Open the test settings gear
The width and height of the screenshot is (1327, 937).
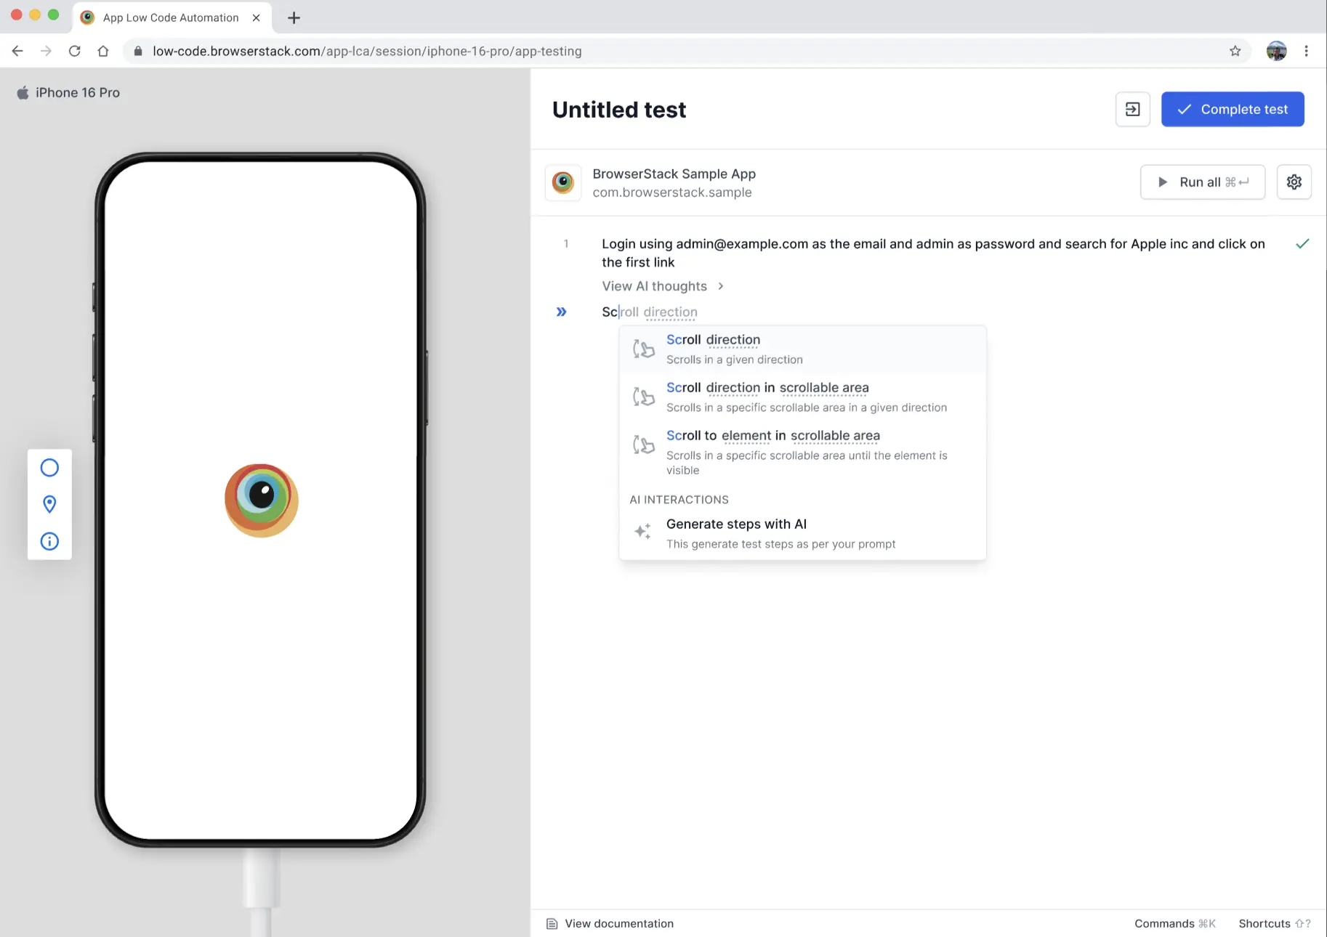[x=1294, y=182]
